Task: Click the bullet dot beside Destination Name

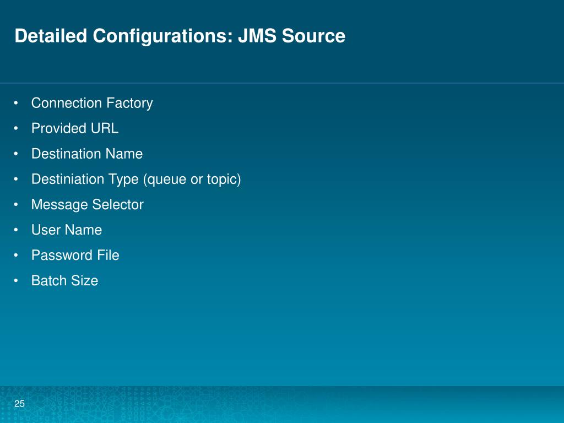Action: (18, 154)
